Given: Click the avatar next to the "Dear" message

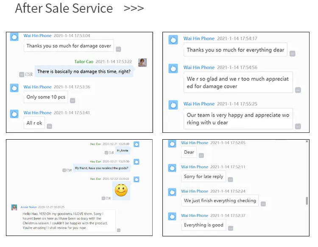Looking at the screenshot, I should 172,144.
